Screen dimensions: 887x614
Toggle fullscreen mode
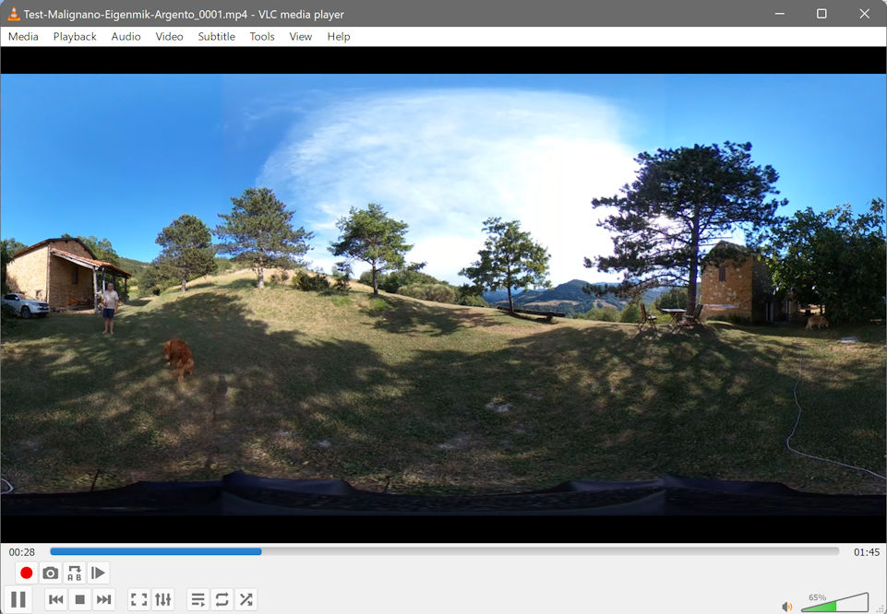point(139,599)
